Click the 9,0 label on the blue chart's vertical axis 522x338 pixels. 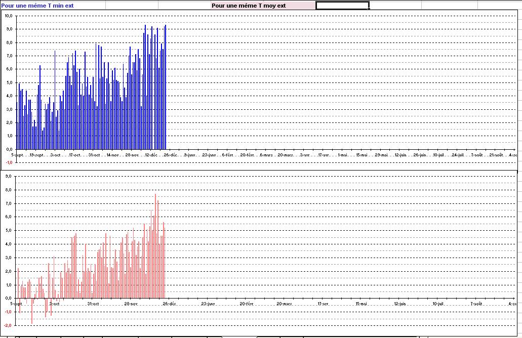point(9,29)
